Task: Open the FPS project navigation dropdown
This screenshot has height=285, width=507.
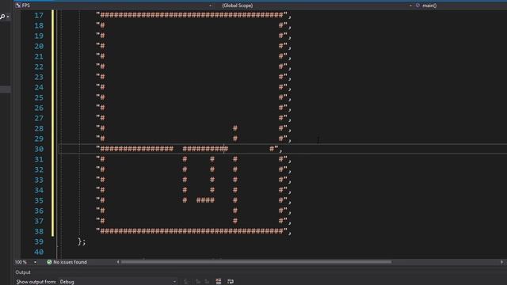Action: [113, 6]
